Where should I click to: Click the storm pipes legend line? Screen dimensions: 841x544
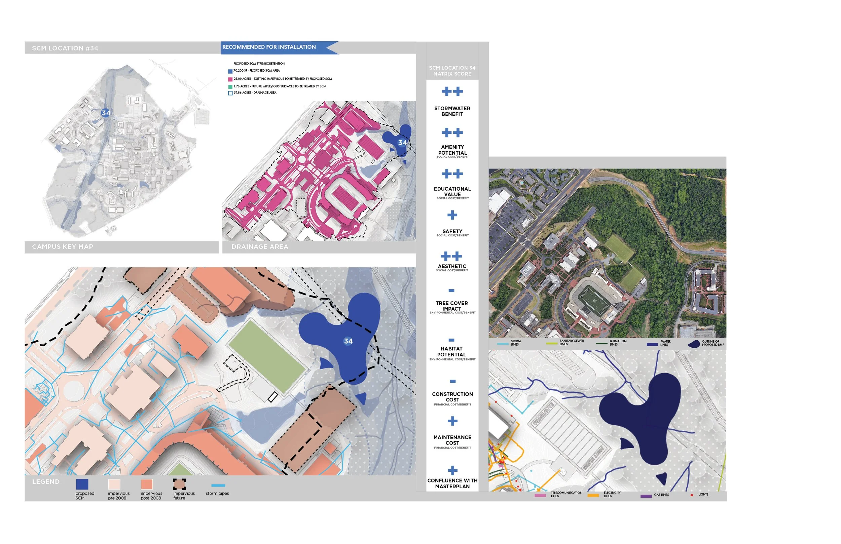pos(218,485)
